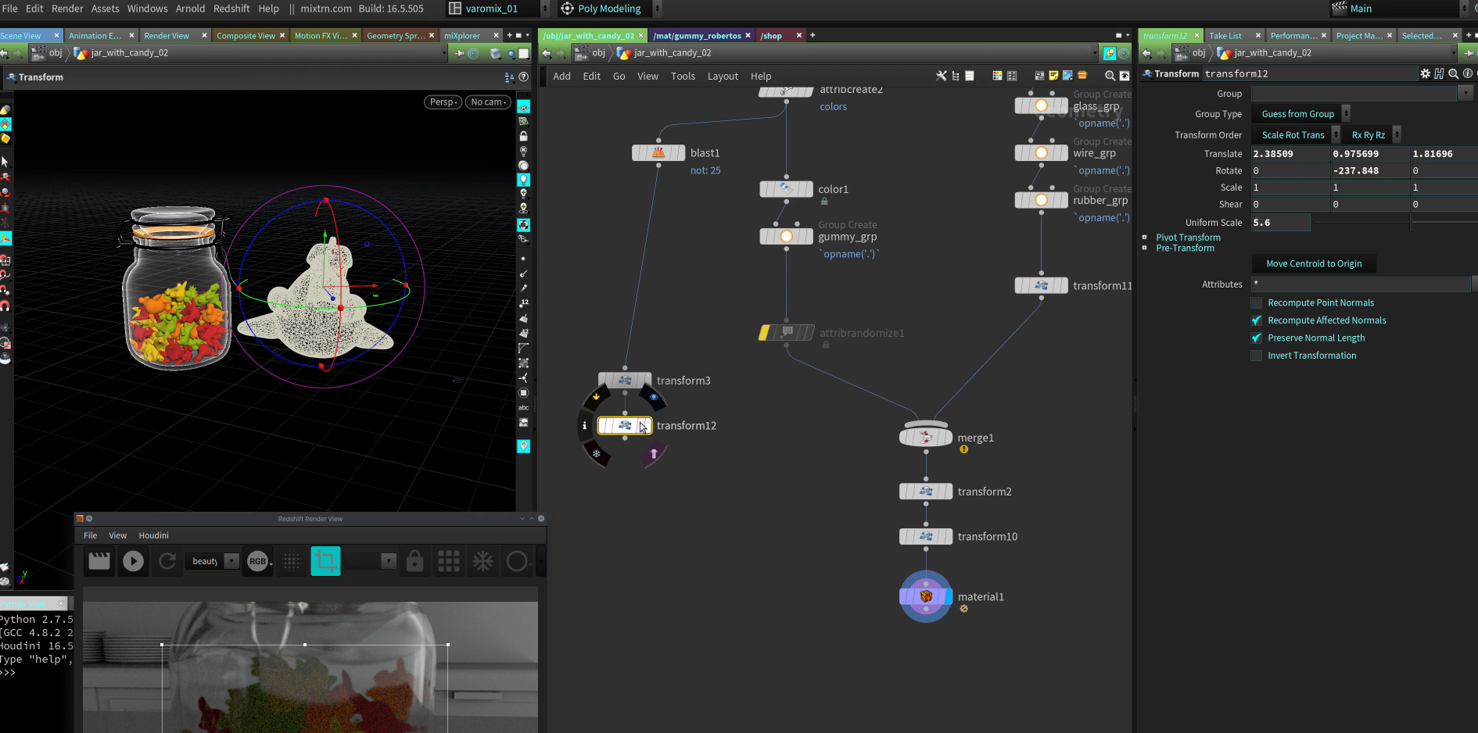The image size is (1478, 733).
Task: Click the sticky note icon in network toolbar
Action: [x=1053, y=76]
